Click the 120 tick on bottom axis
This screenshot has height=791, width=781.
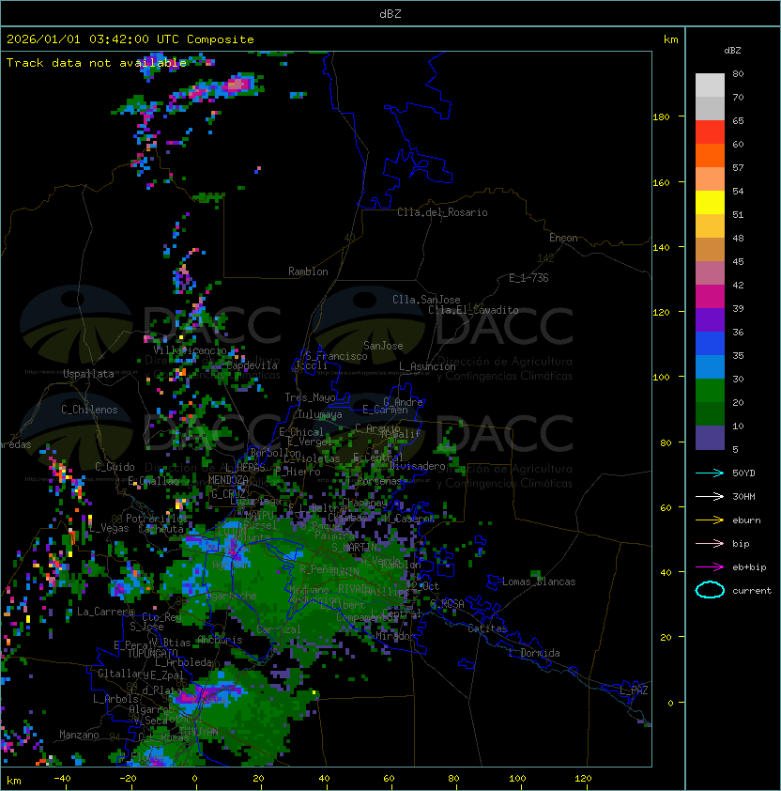[583, 779]
